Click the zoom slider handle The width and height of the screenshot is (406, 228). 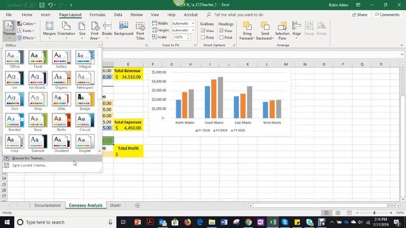374,213
